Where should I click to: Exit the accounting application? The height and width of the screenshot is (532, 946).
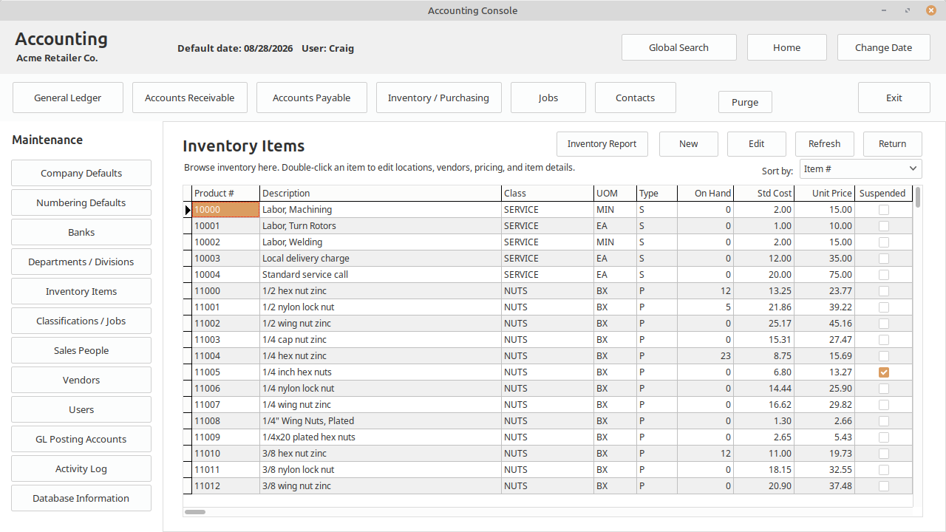pyautogui.click(x=894, y=98)
